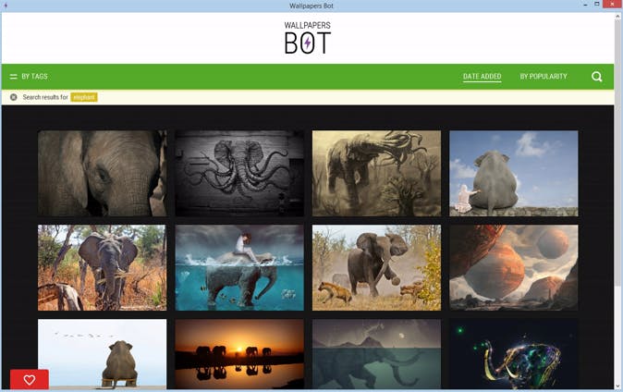The image size is (623, 392).
Task: Open the By Tags hamburger menu
Action: (x=29, y=77)
